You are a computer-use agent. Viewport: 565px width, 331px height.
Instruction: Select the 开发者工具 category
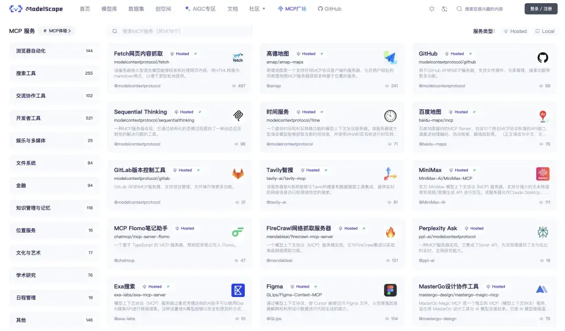(54, 118)
